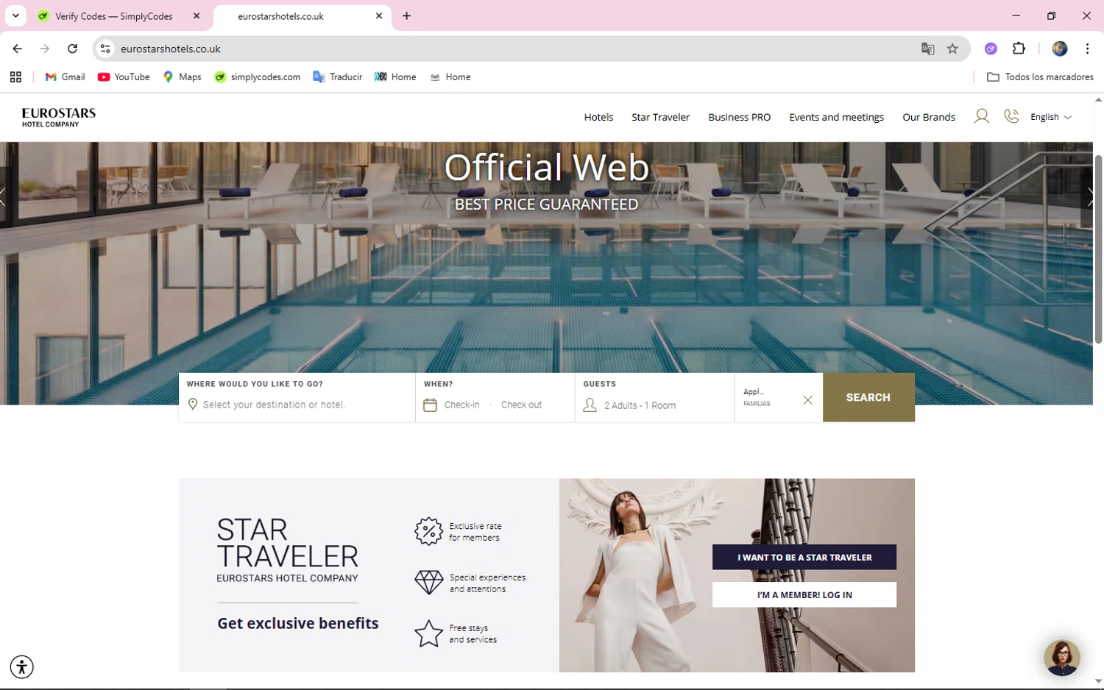Open Events and meetings menu
The image size is (1104, 690).
tap(836, 117)
